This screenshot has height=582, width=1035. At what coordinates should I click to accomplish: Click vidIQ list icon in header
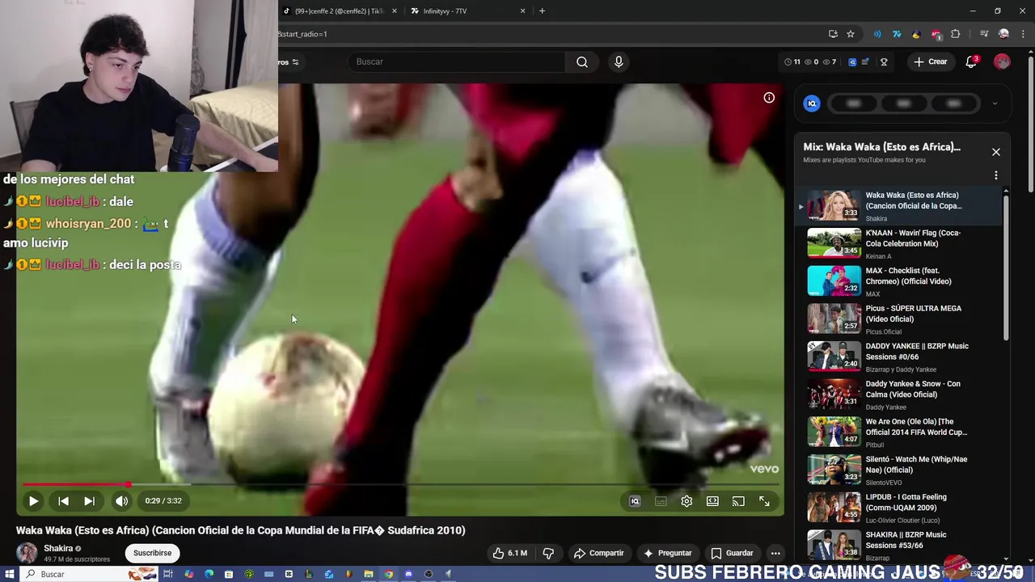point(865,61)
